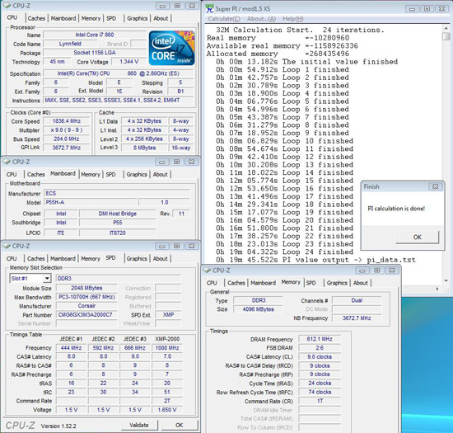Select About tab in SPD CPU-Z window
This screenshot has width=453, height=433.
click(x=160, y=259)
